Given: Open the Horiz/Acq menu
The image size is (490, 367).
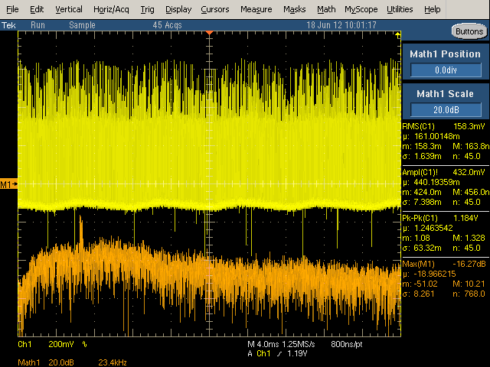Looking at the screenshot, I should pos(112,9).
